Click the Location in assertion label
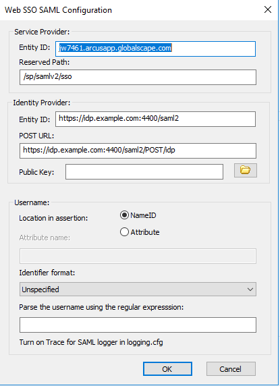280x386 pixels. [53, 218]
